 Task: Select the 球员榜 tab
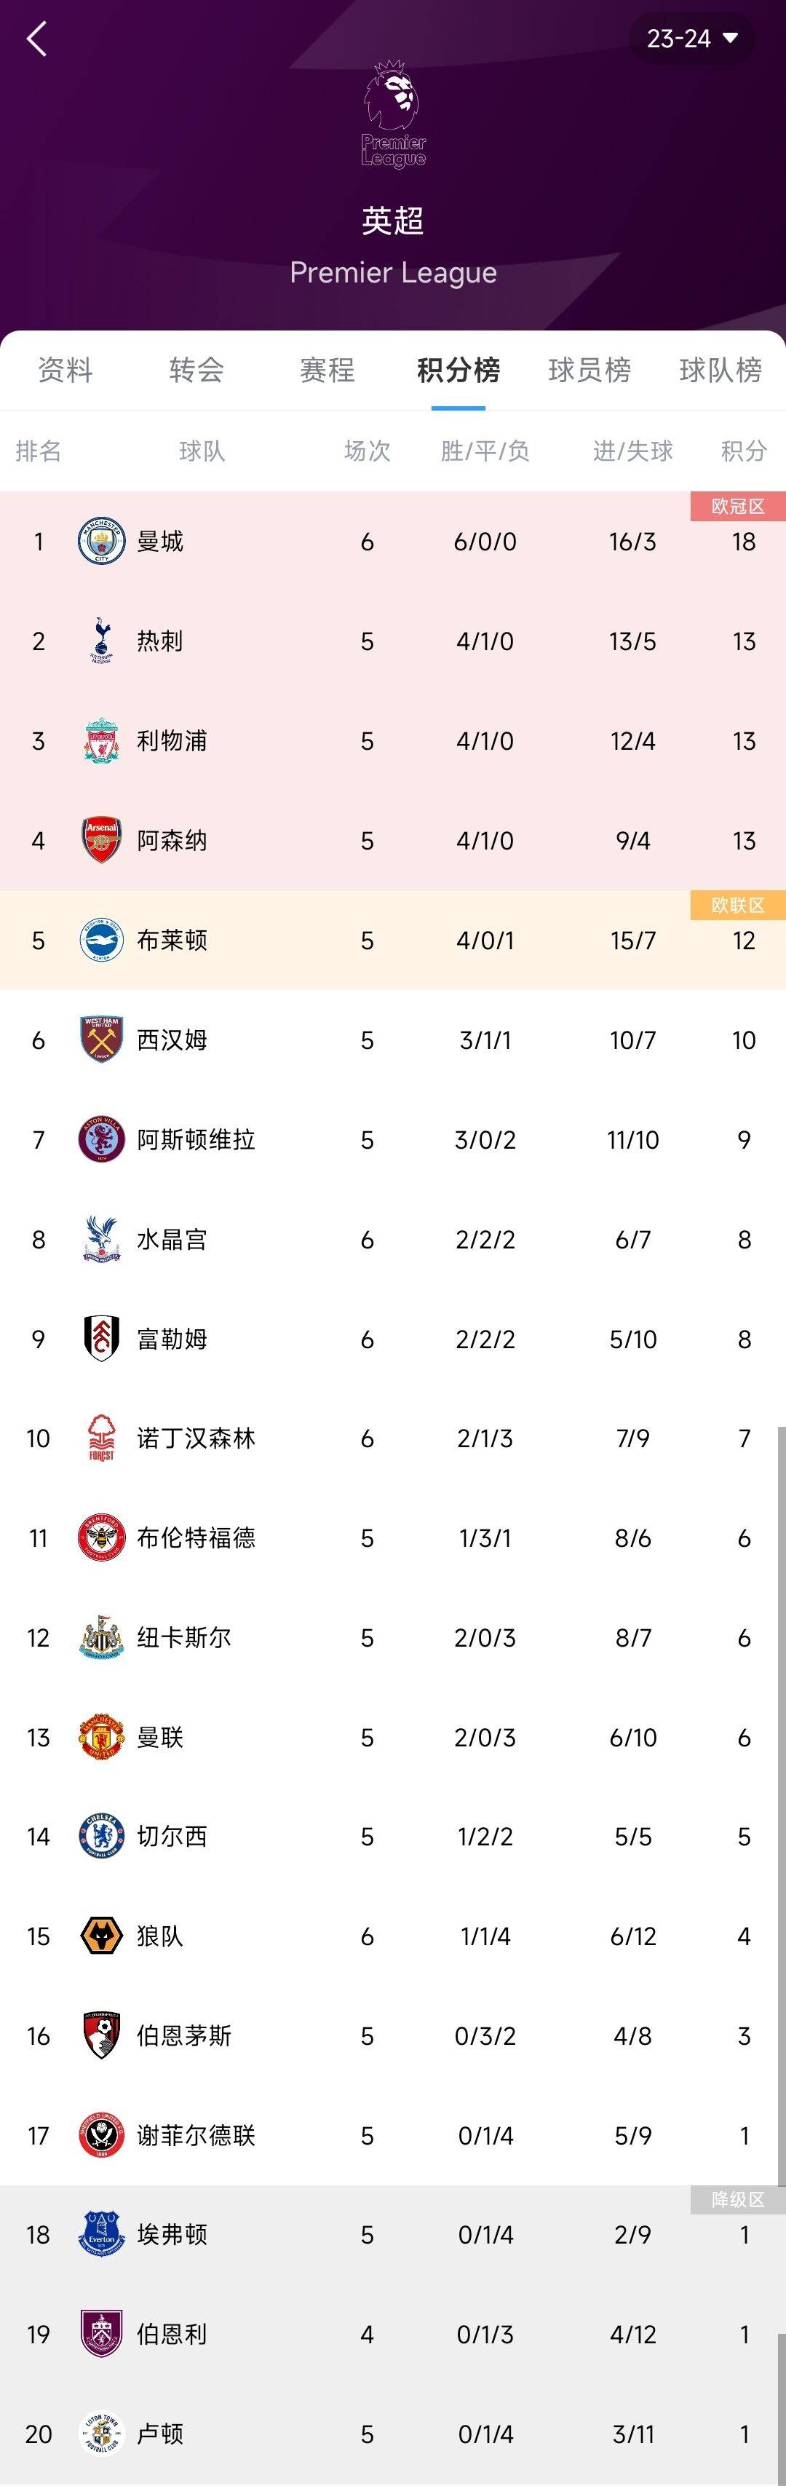click(589, 370)
